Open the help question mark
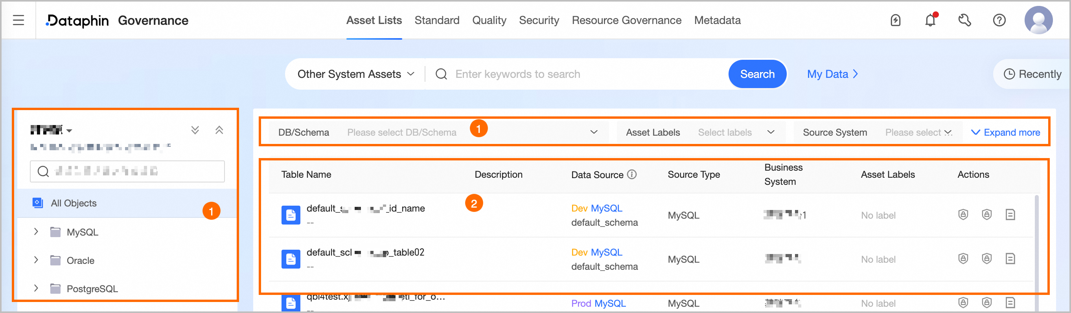The image size is (1071, 313). 999,20
